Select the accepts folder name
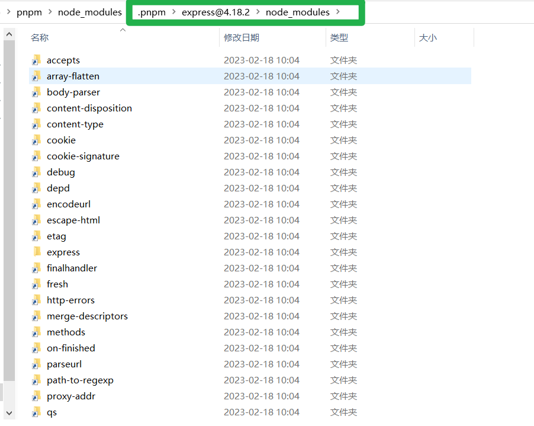This screenshot has width=534, height=426. 63,60
